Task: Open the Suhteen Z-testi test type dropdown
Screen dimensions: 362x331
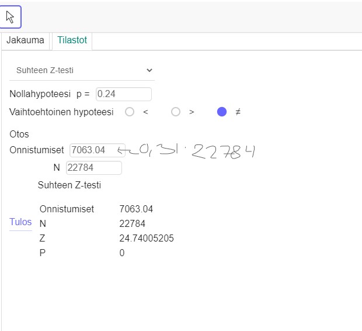Action: (x=82, y=70)
